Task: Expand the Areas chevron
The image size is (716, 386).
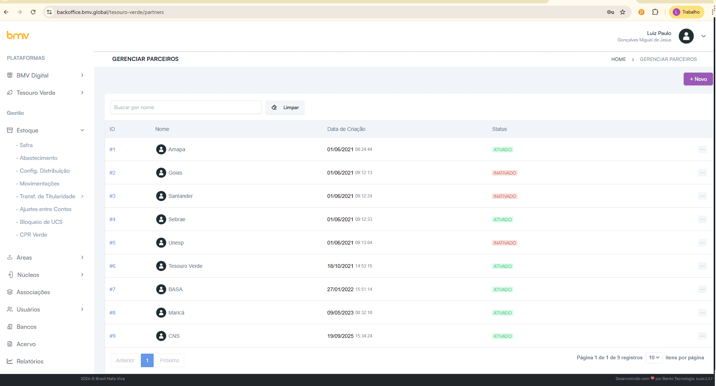Action: tap(82, 257)
